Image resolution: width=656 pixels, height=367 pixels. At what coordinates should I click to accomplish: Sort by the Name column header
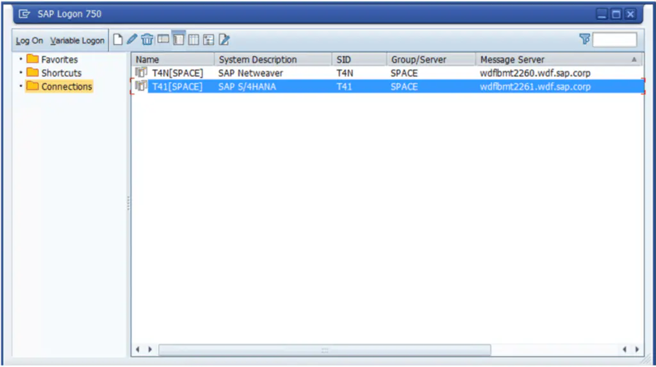173,60
